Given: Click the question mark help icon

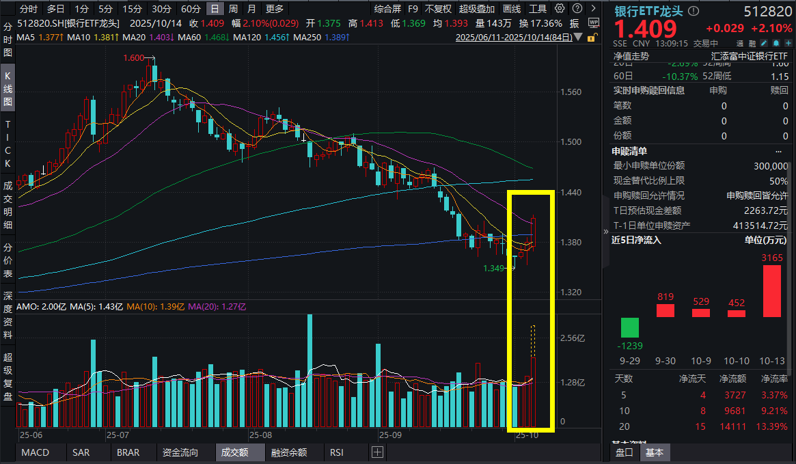Looking at the screenshot, I should click(x=577, y=9).
